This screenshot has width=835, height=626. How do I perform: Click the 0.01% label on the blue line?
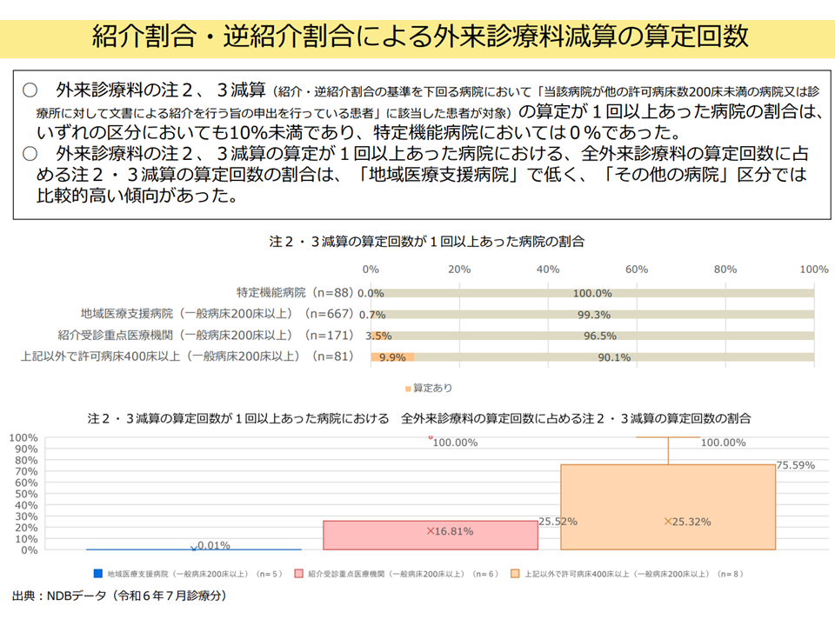[214, 545]
